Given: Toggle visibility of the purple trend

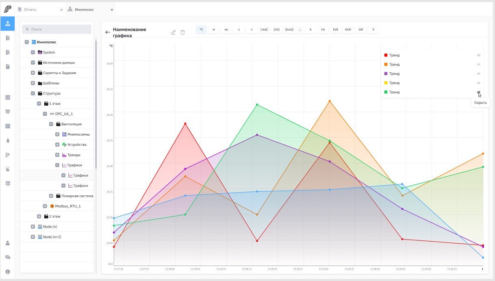Looking at the screenshot, I should [x=479, y=73].
